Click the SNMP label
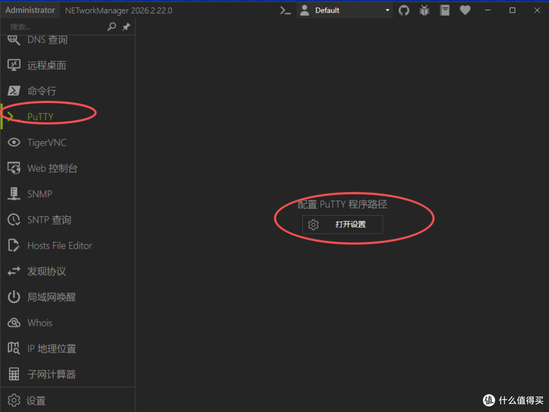Viewport: 549px width, 412px height. (40, 194)
